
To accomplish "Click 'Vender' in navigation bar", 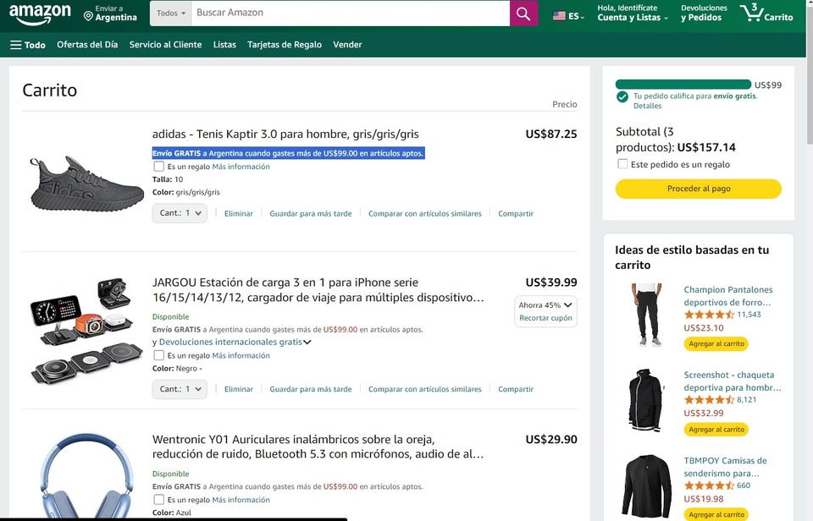I will 347,45.
